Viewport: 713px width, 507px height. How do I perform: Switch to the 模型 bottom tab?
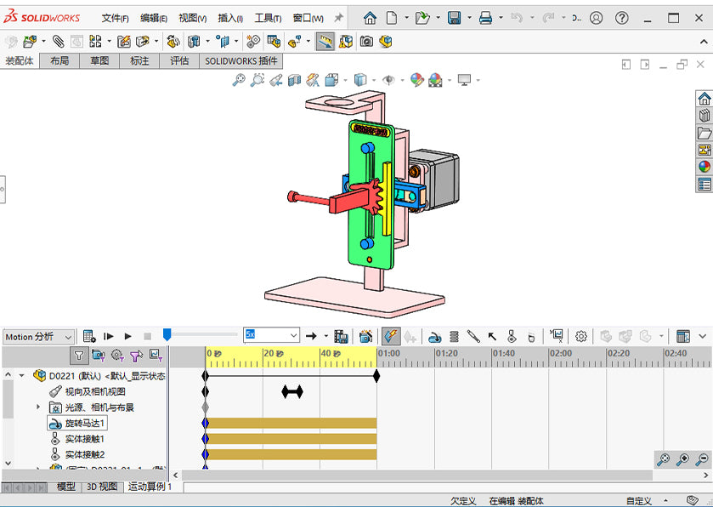coord(66,487)
